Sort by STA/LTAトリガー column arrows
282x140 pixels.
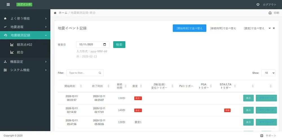click(235, 86)
